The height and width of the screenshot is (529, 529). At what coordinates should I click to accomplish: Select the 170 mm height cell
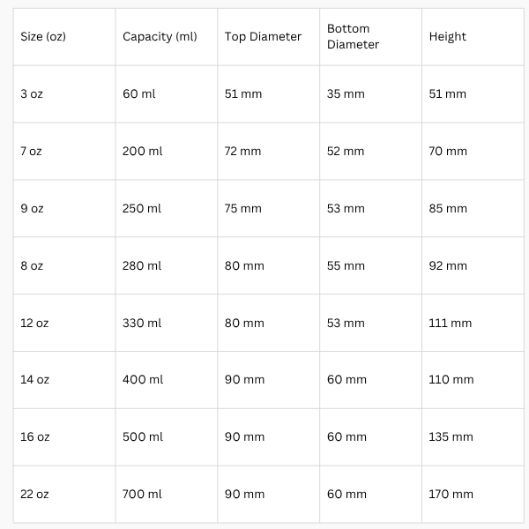coord(473,495)
